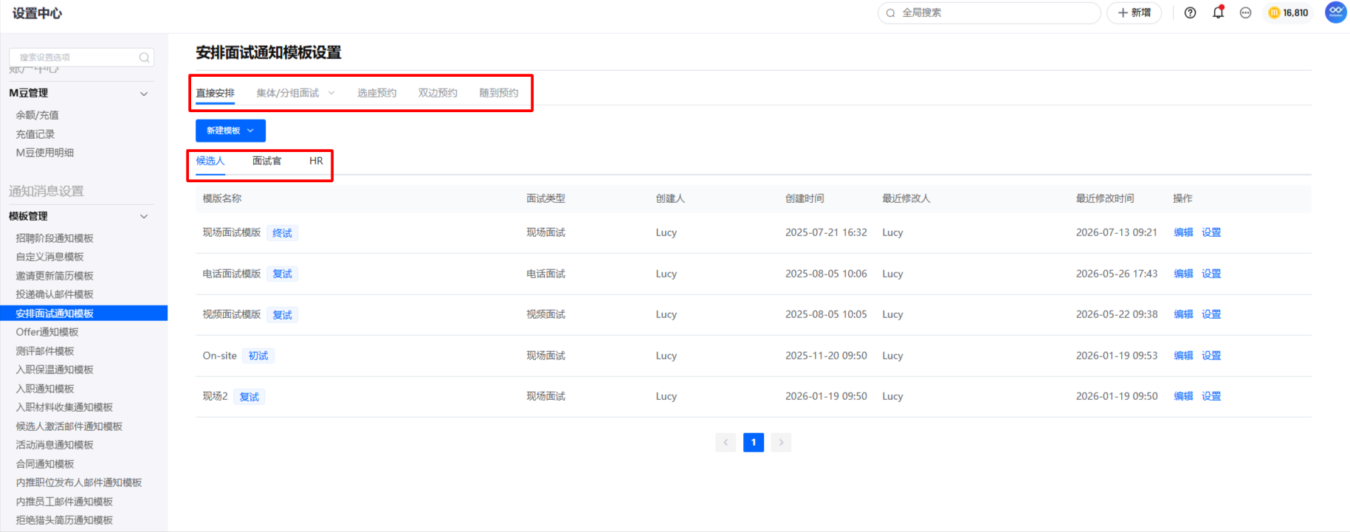
Task: Click the 新增 button in the top bar
Action: (x=1134, y=13)
